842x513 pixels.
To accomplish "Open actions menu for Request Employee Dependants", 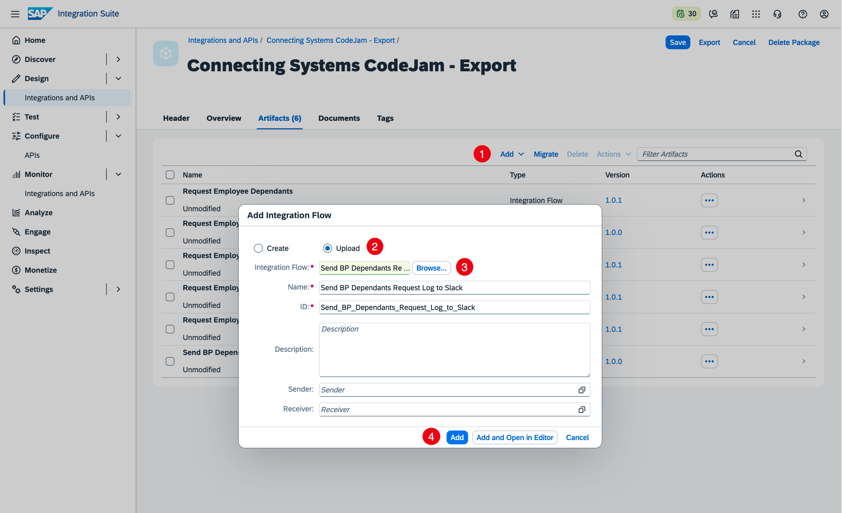I will coord(709,200).
